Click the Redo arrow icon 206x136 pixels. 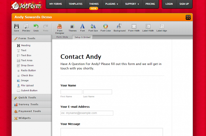(45, 26)
